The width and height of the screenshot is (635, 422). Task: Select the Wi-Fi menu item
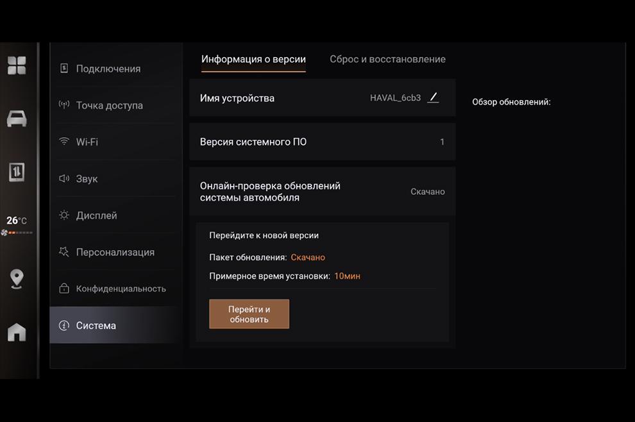[x=116, y=142]
